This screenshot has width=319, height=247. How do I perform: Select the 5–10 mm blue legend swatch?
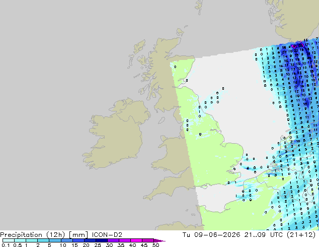point(55,240)
